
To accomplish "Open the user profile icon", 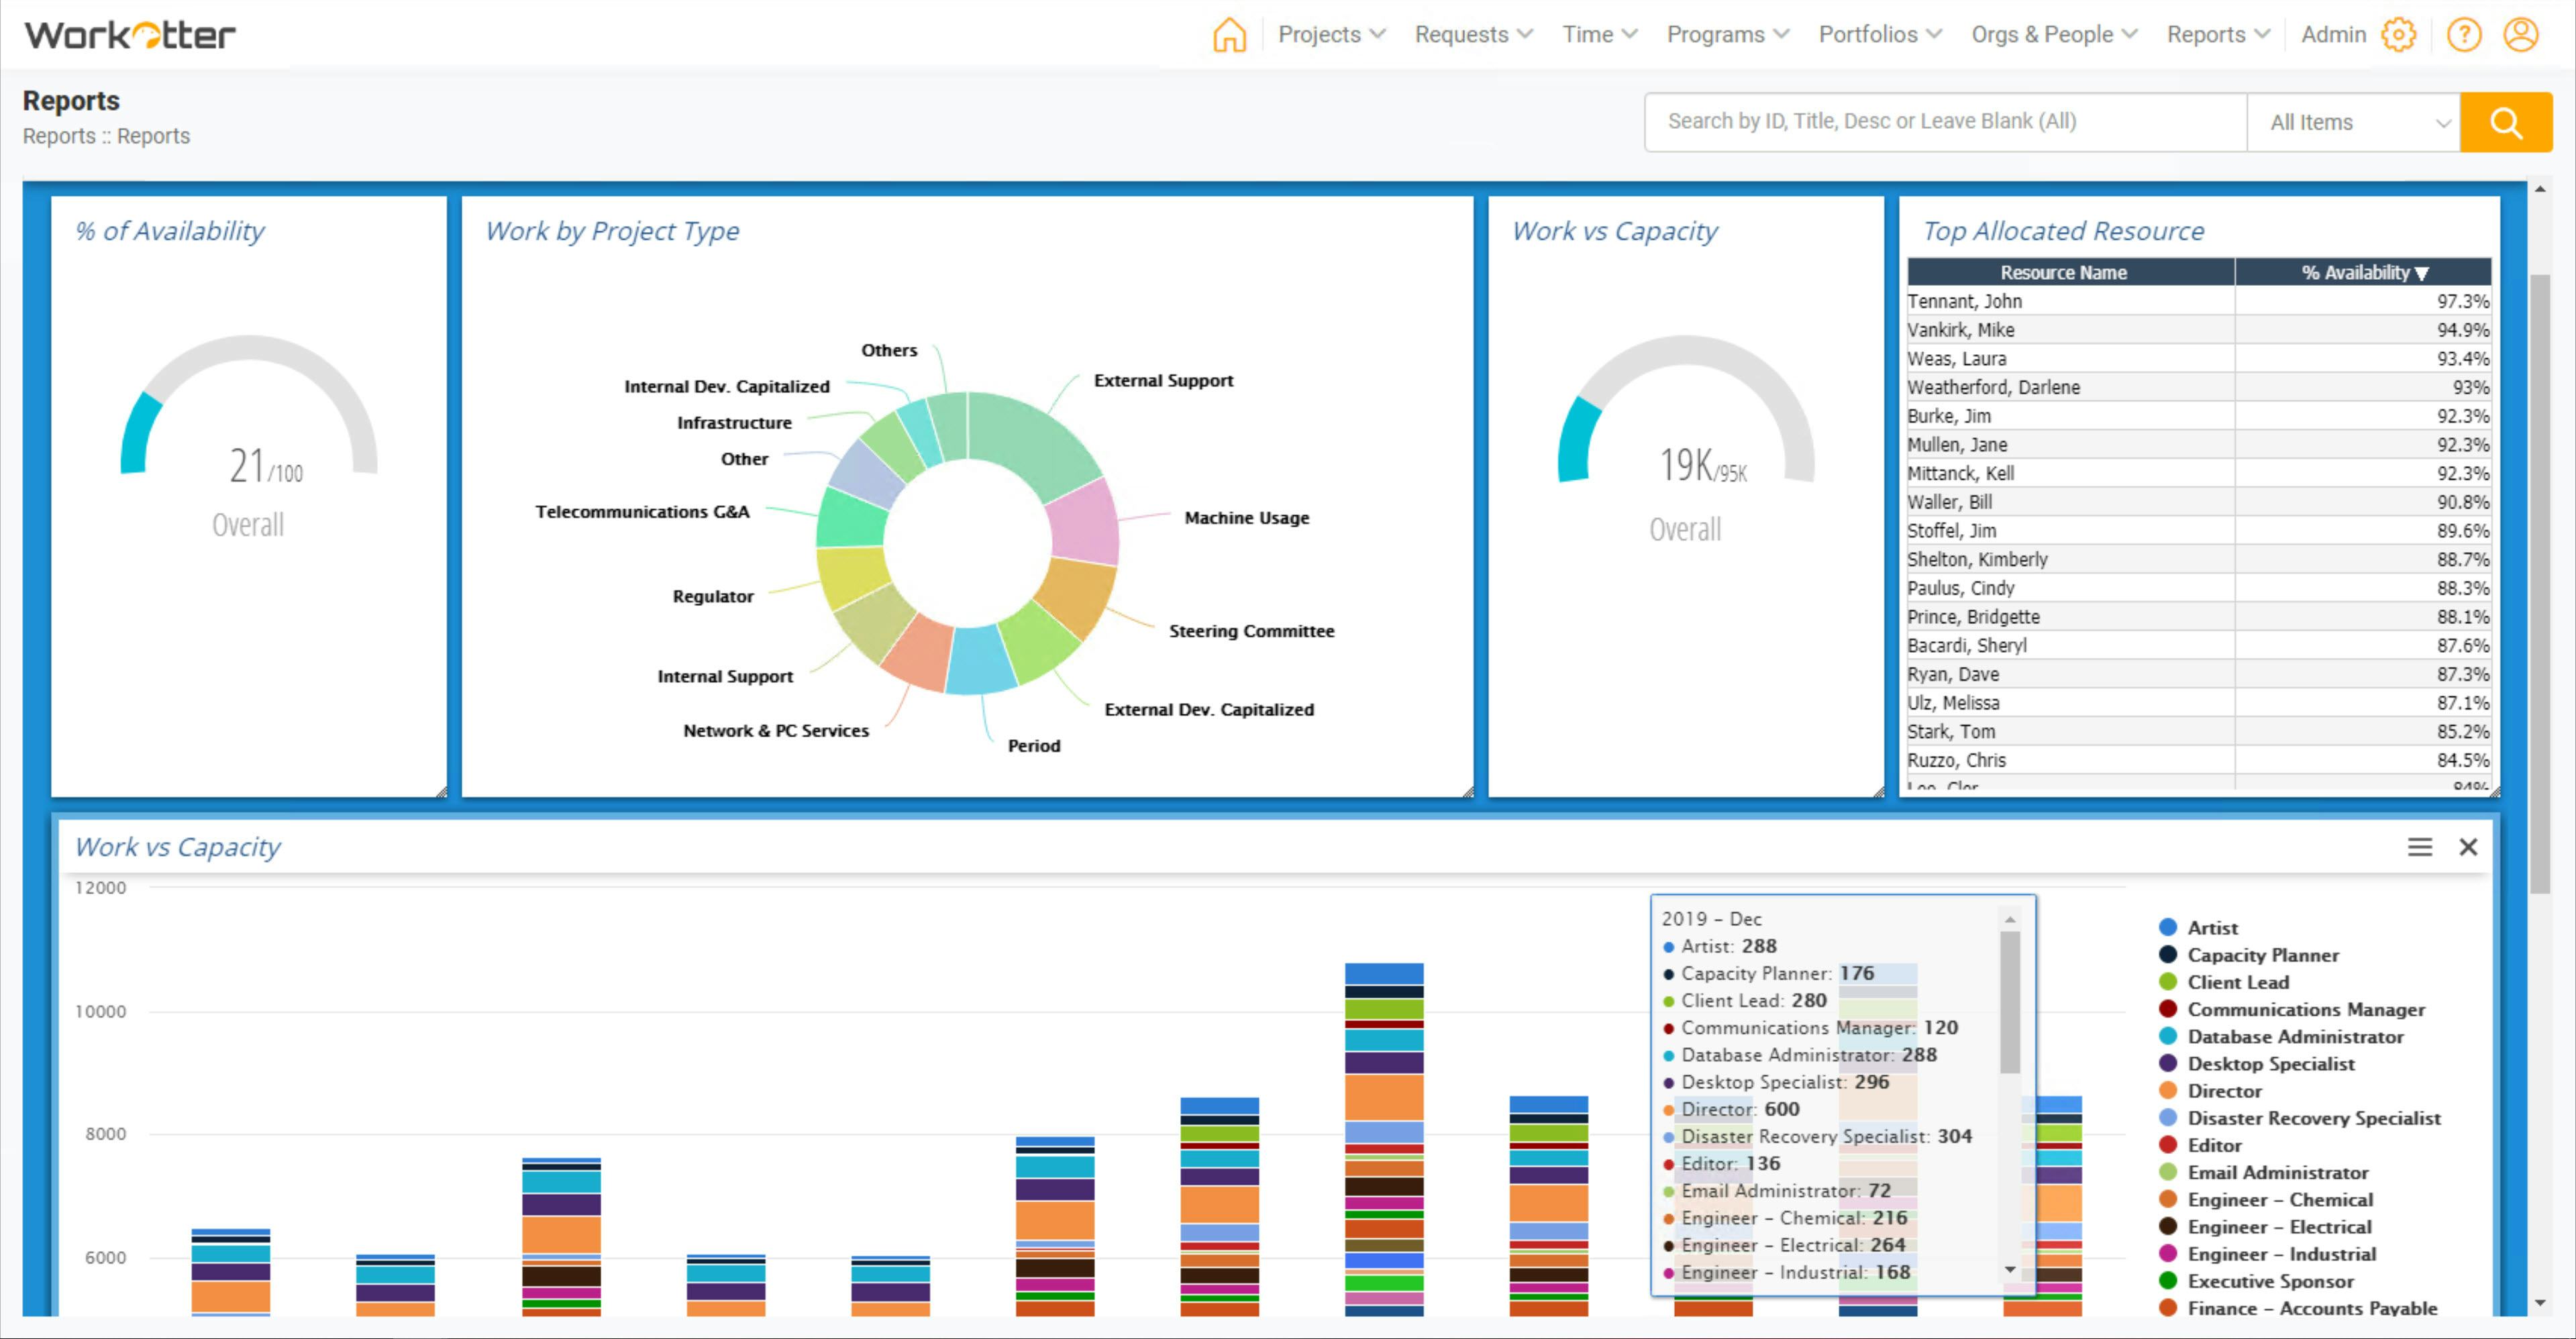I will click(x=2521, y=35).
